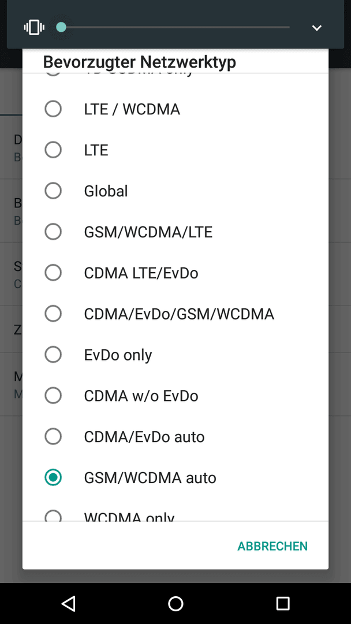Select the LTE radio option
Viewport: 351px width, 624px height.
point(175,150)
